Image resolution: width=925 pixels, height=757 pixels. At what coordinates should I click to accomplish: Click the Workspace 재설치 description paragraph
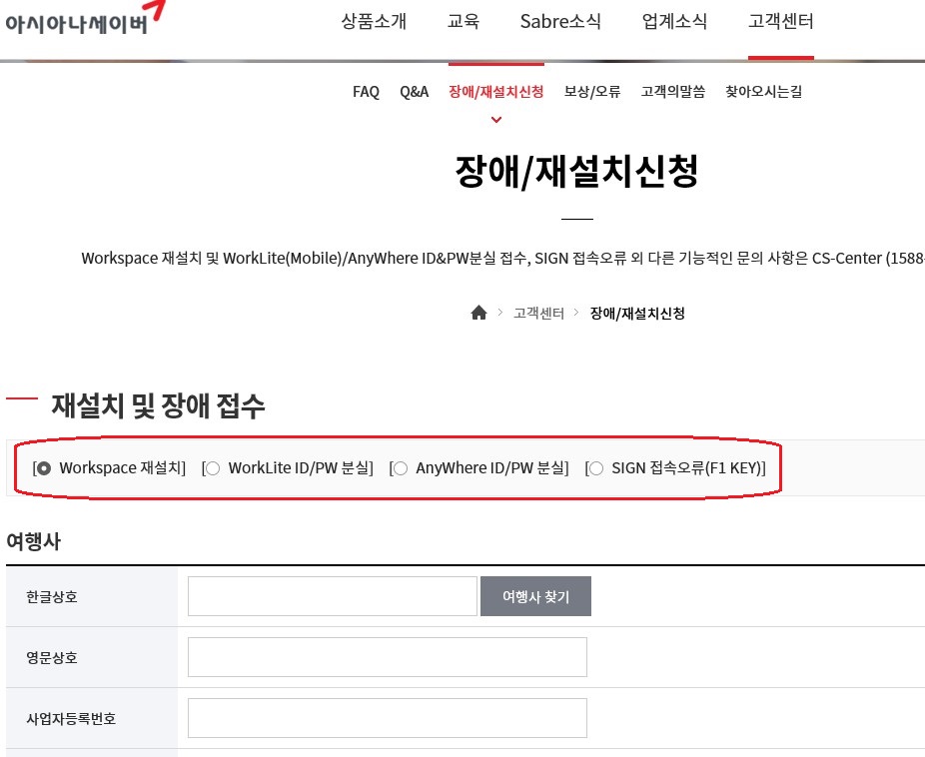coord(502,259)
